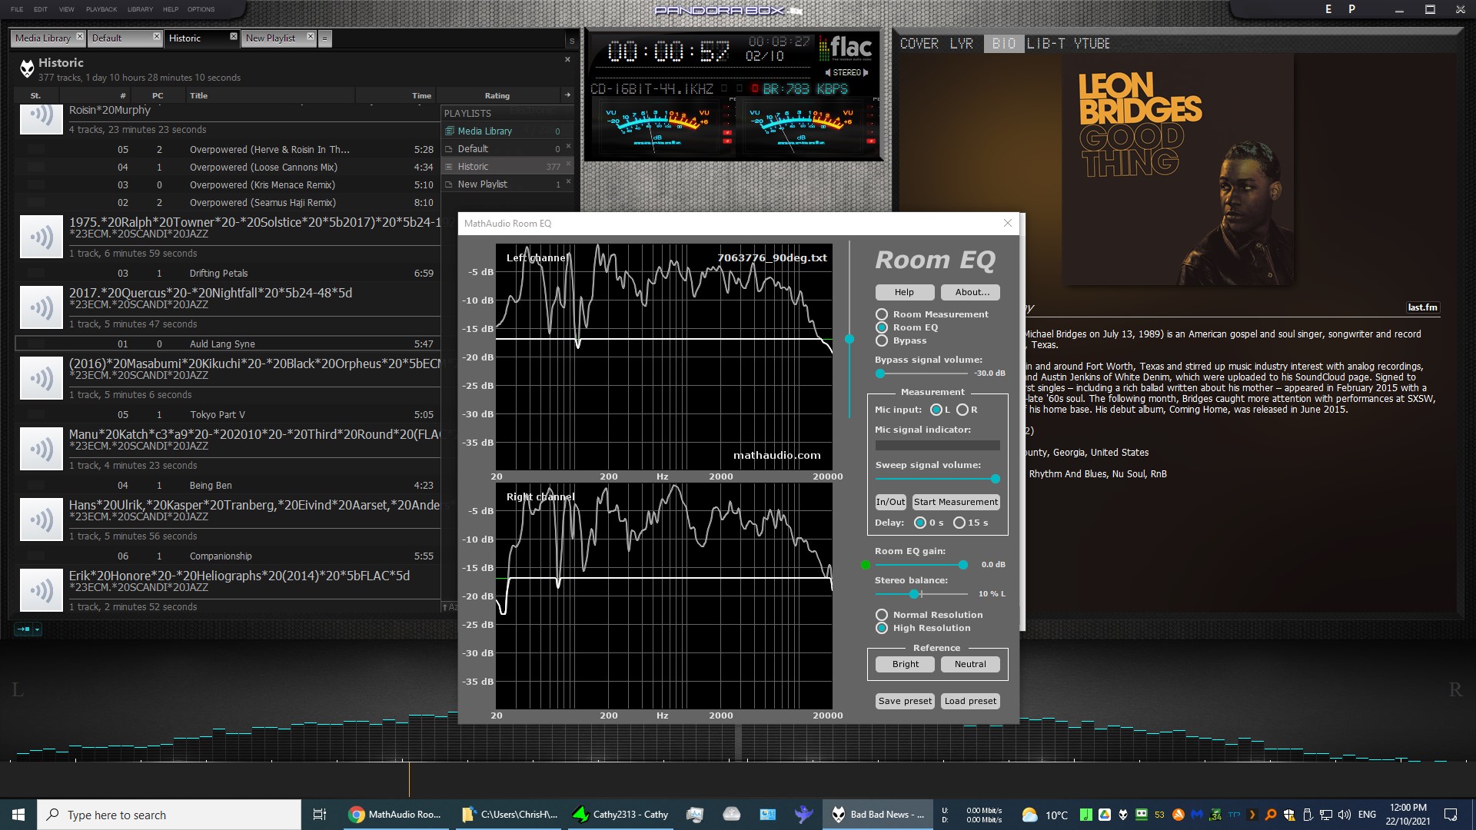Close the New Playlist tab with its x
Screen dimensions: 1476x830
pos(311,37)
